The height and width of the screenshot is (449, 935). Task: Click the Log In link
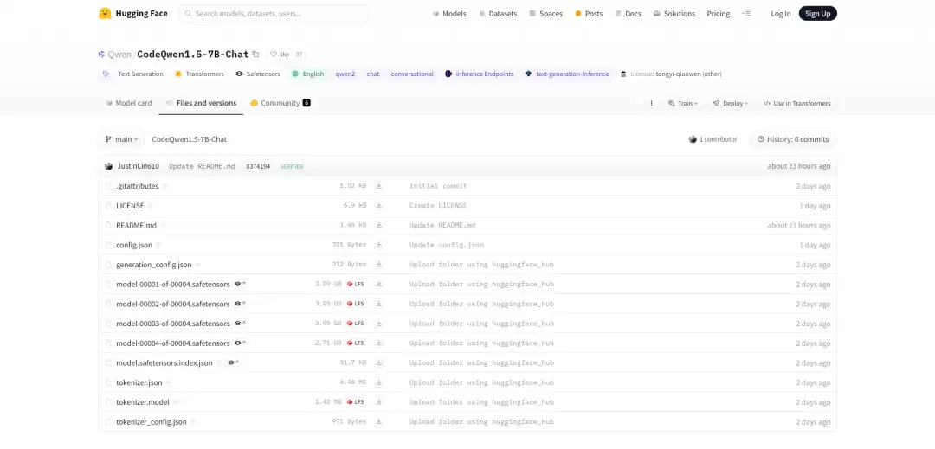[x=781, y=14]
